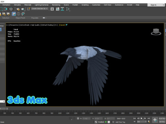Image resolution: width=166 pixels, height=124 pixels.
Task: Go to the end frame
Action: coord(149,118)
